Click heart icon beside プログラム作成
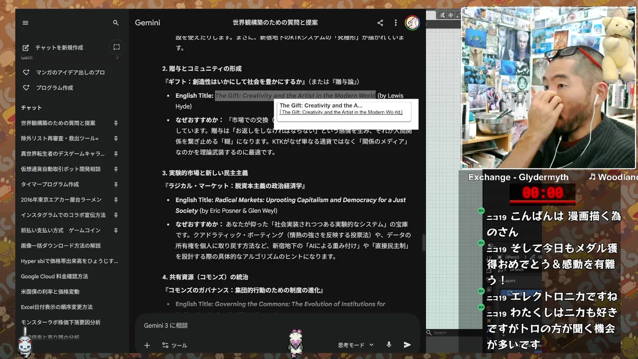This screenshot has width=638, height=359. coord(26,88)
